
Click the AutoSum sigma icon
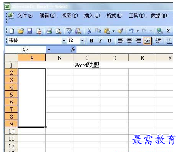168,31
